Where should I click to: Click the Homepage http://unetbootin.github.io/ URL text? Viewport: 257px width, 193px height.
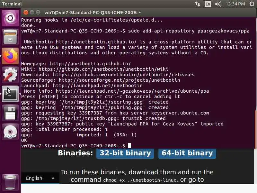(x=90, y=64)
